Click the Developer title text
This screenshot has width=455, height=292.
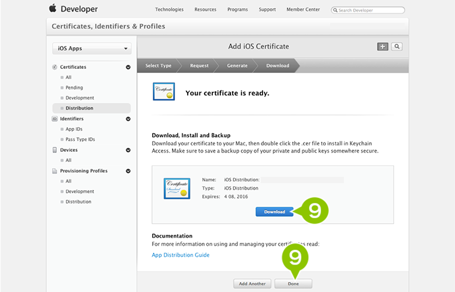[79, 9]
